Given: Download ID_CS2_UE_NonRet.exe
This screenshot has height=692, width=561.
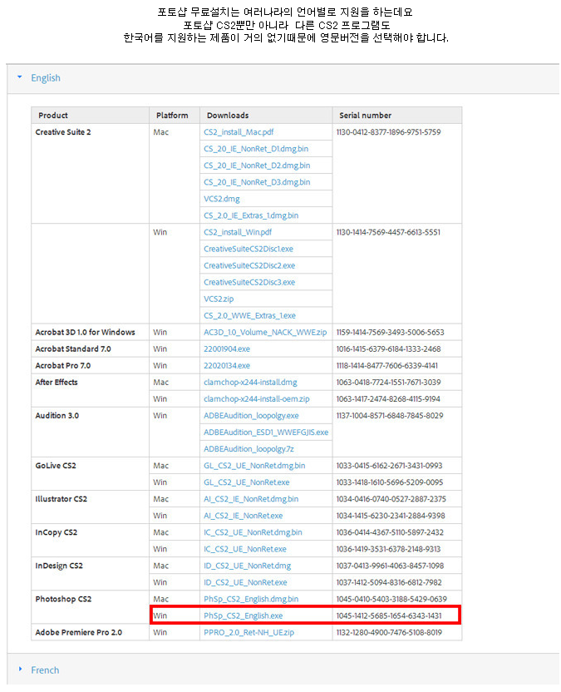Looking at the screenshot, I should pos(245,582).
